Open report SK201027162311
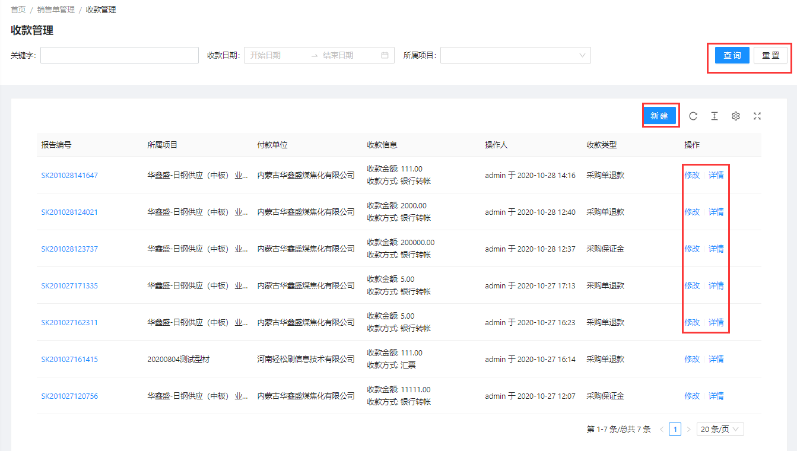 click(69, 323)
